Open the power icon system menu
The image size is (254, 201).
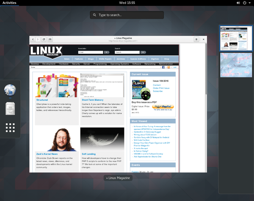245,3
